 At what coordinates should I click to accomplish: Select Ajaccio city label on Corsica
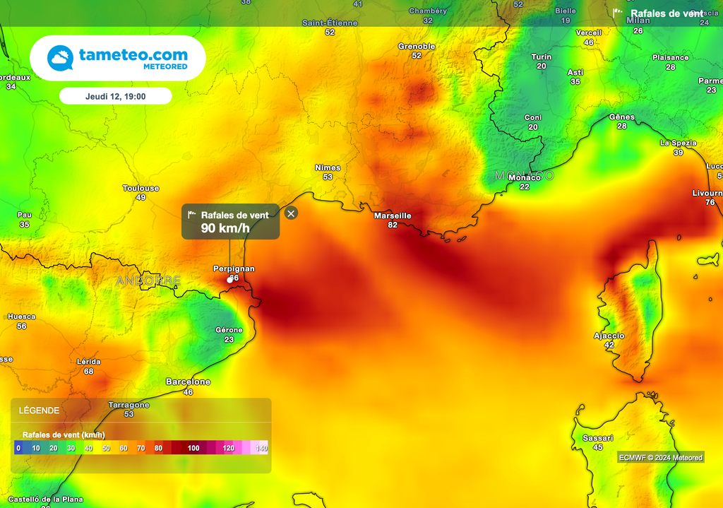[609, 336]
